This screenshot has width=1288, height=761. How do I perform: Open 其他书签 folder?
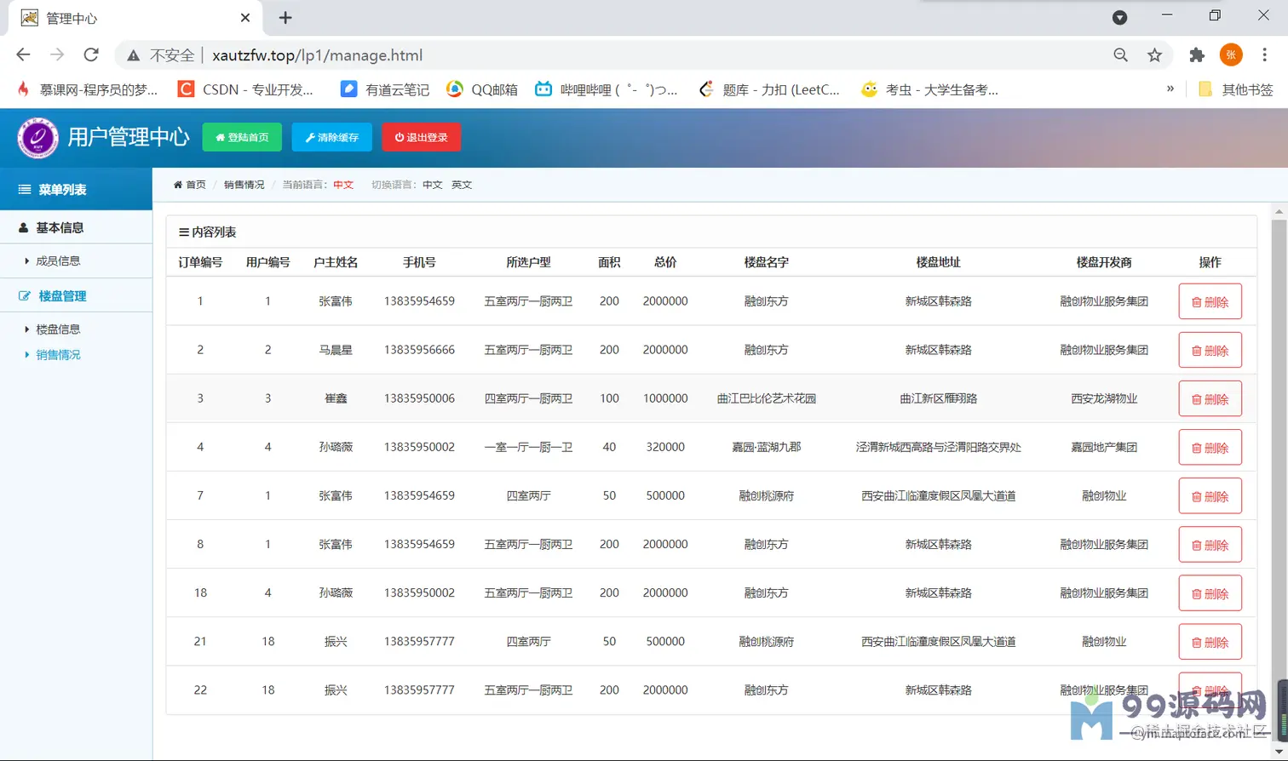pyautogui.click(x=1235, y=89)
